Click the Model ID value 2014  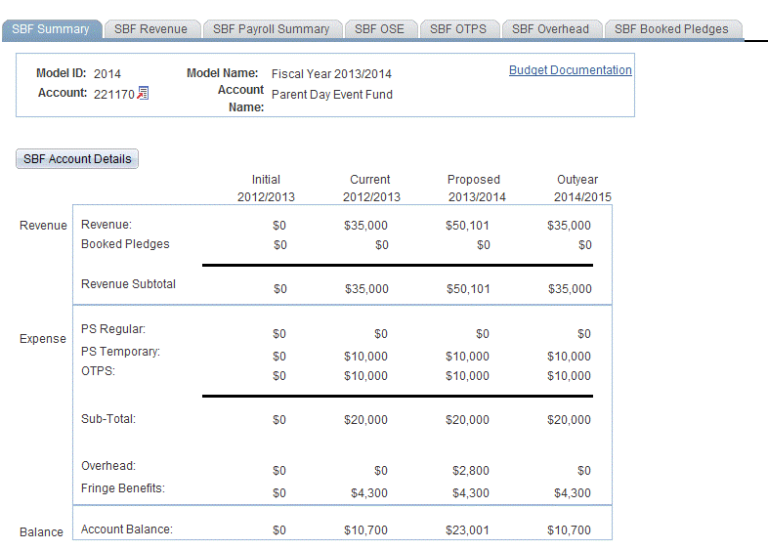107,74
